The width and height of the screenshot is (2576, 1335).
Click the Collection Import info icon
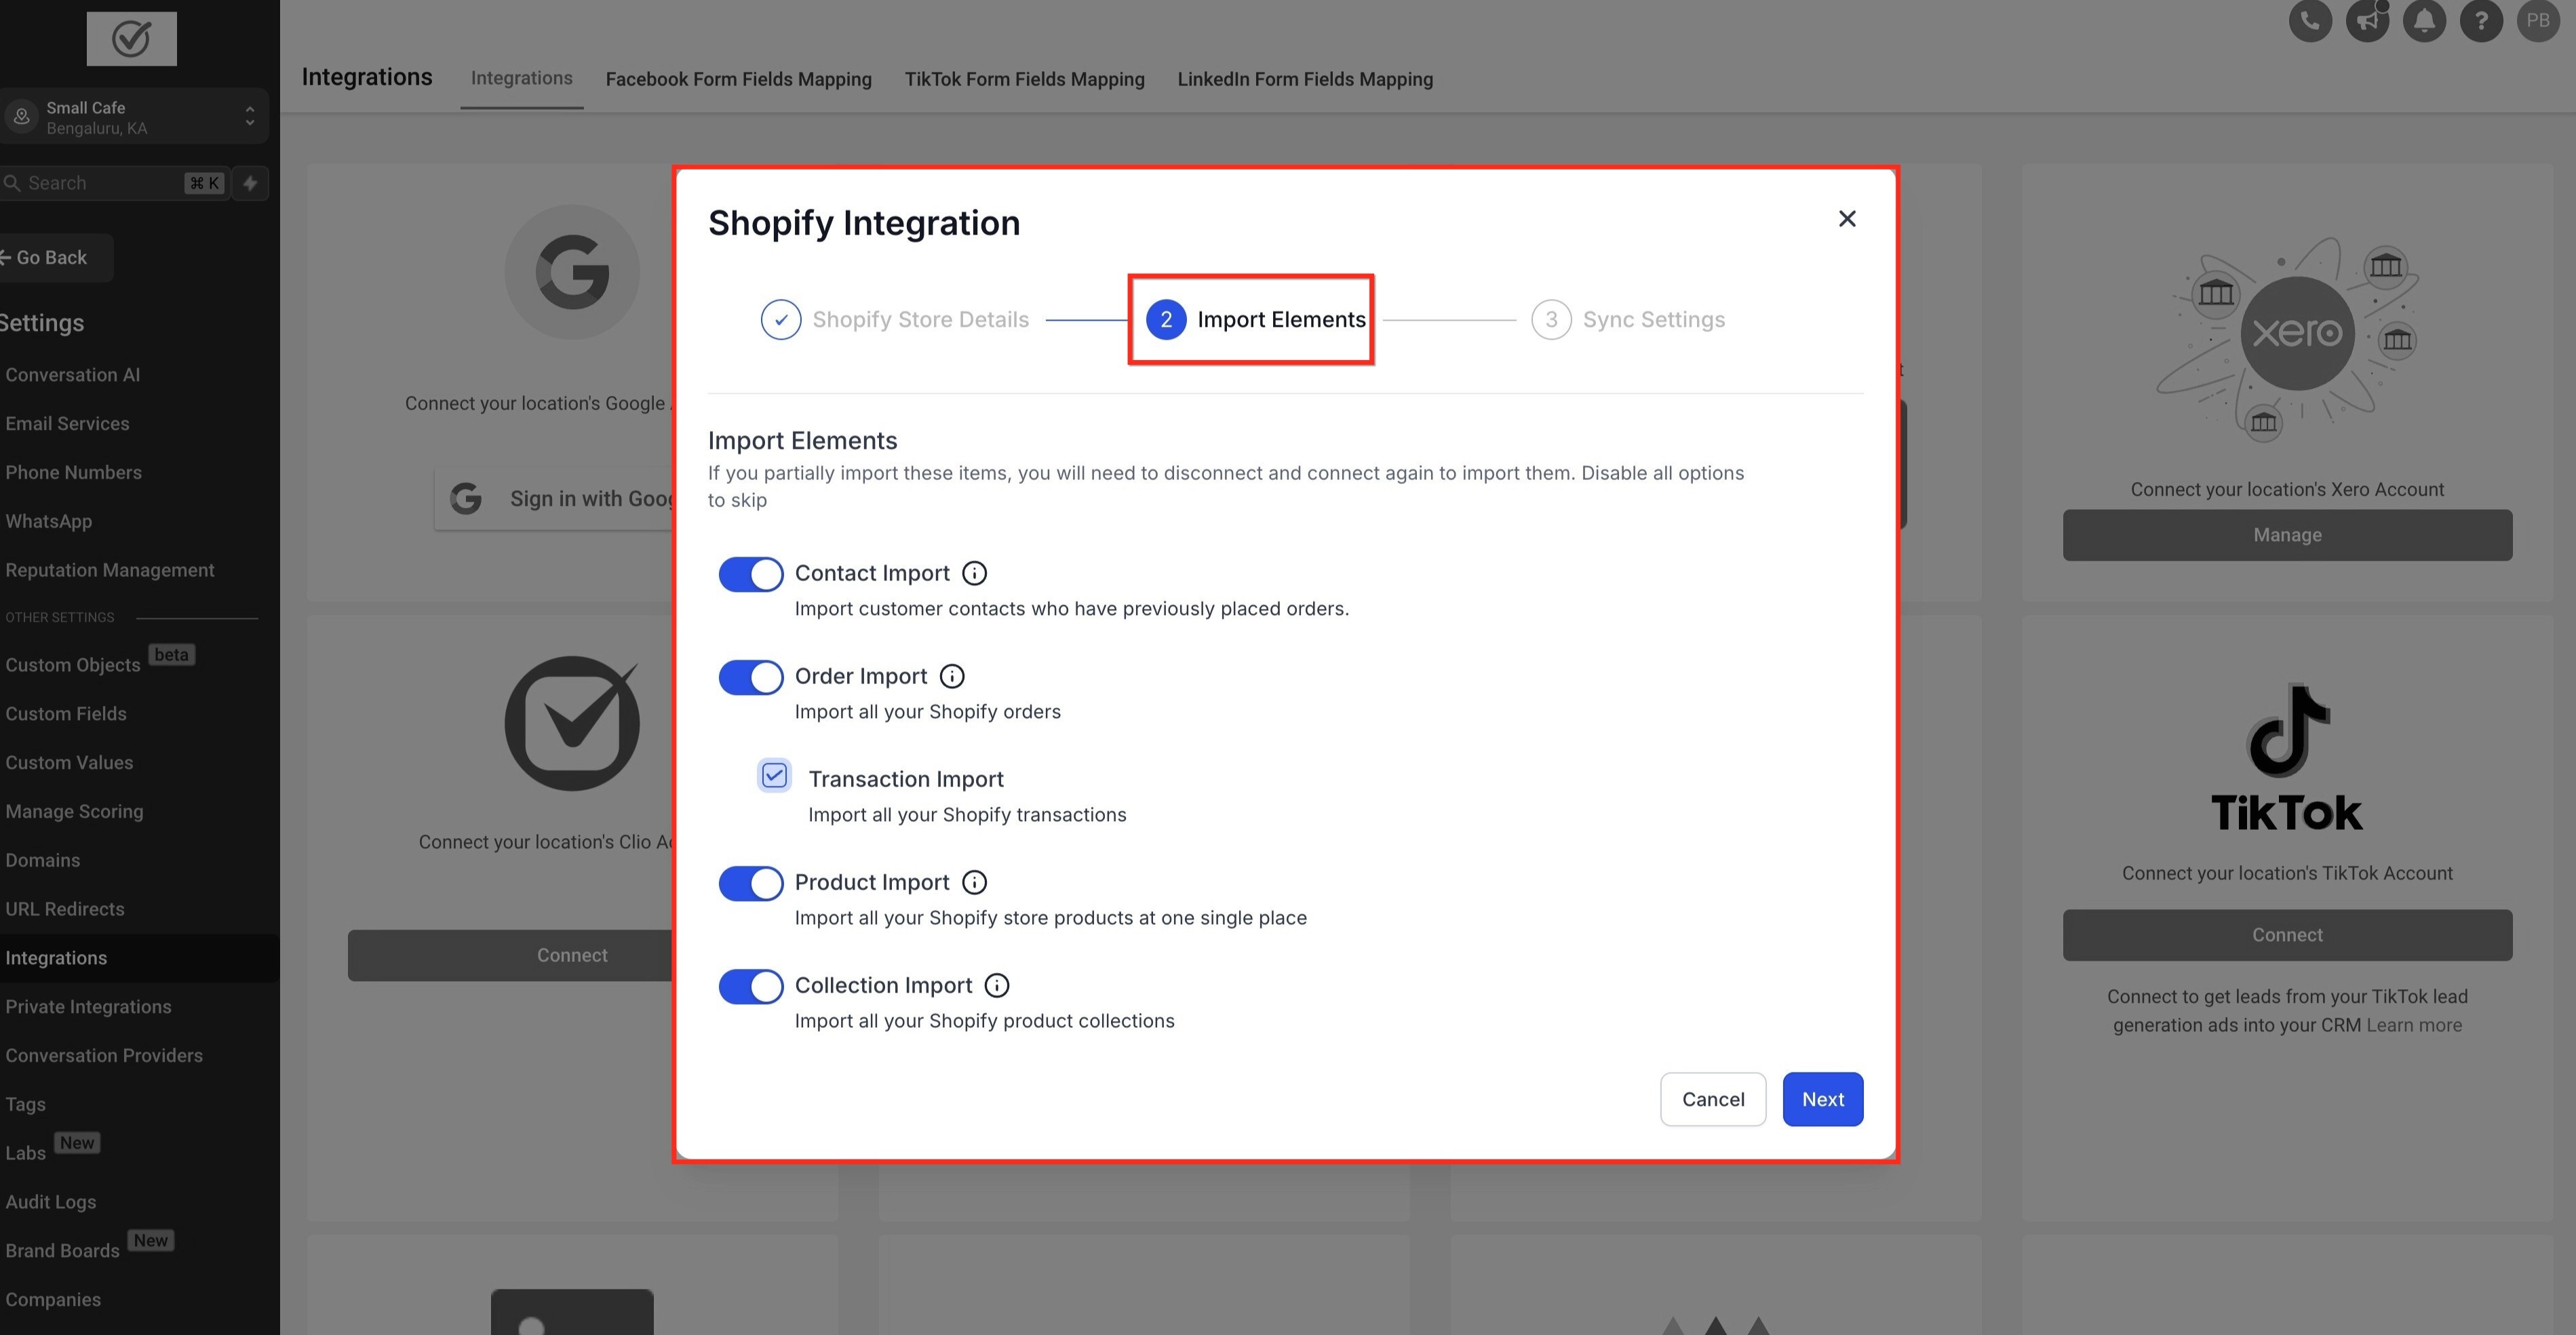pos(996,985)
